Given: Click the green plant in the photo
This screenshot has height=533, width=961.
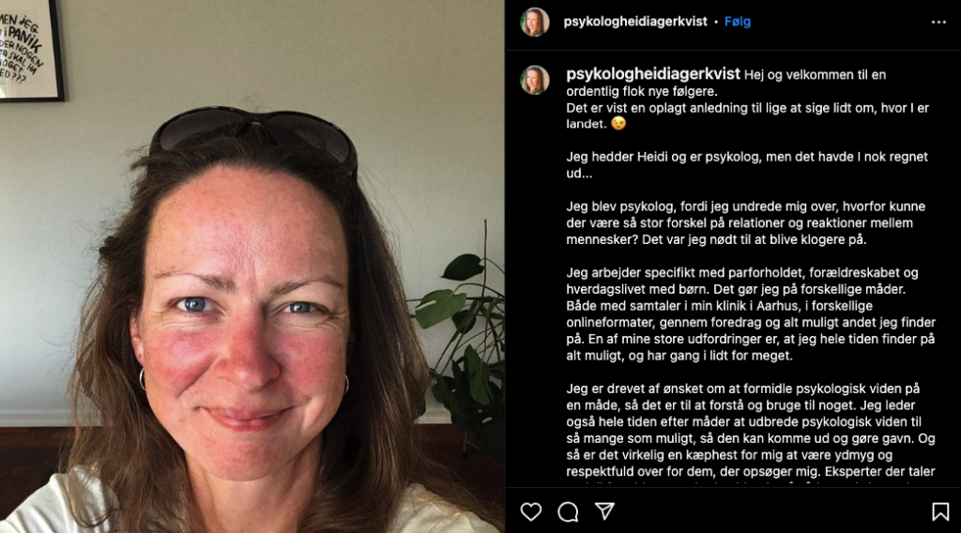Looking at the screenshot, I should tap(461, 343).
